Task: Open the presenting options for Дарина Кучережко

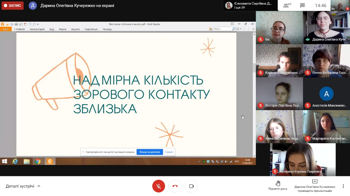Action: click(315, 185)
